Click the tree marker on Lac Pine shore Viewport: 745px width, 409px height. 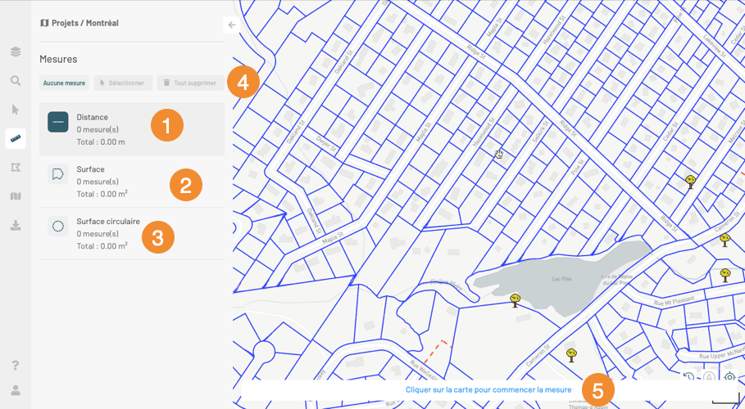tap(515, 300)
